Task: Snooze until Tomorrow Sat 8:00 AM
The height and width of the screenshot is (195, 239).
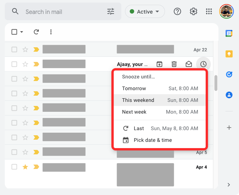Action: 160,88
